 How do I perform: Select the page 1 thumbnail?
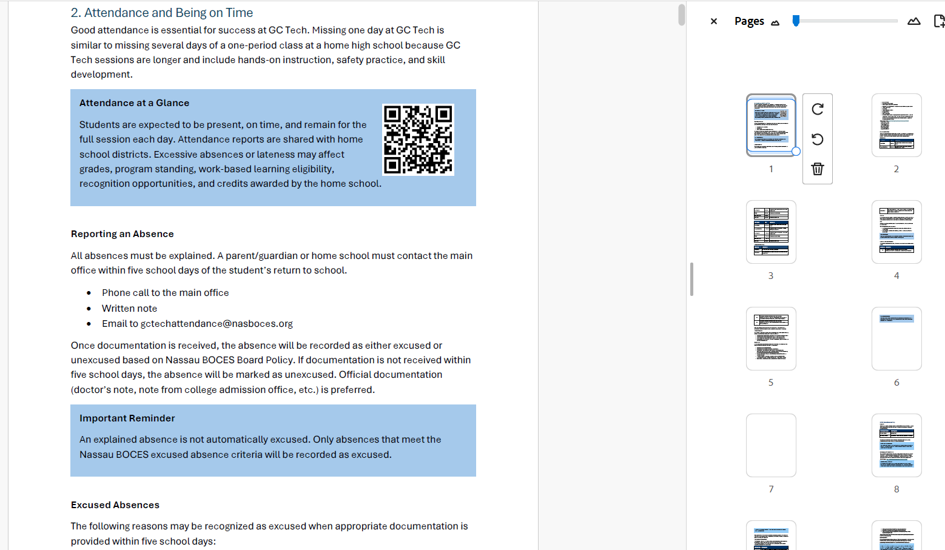(771, 125)
